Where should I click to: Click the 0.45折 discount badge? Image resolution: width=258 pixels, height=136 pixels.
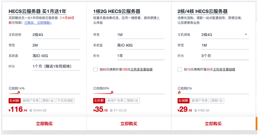point(15,101)
